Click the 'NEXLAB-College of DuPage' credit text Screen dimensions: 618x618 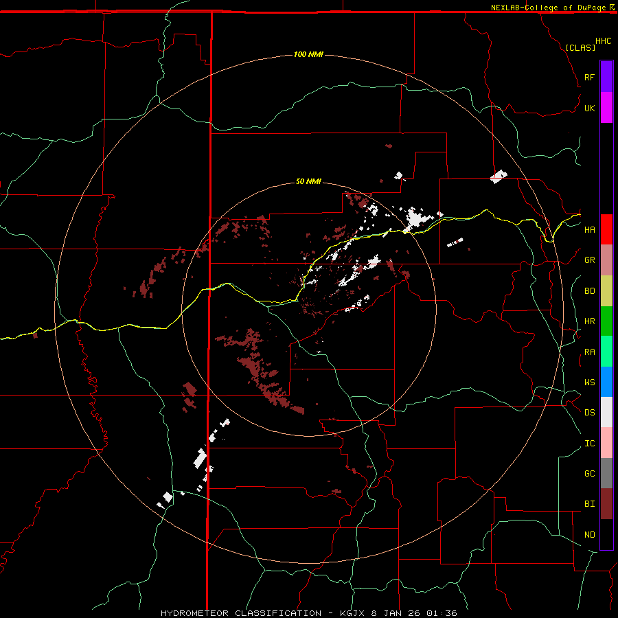(549, 8)
